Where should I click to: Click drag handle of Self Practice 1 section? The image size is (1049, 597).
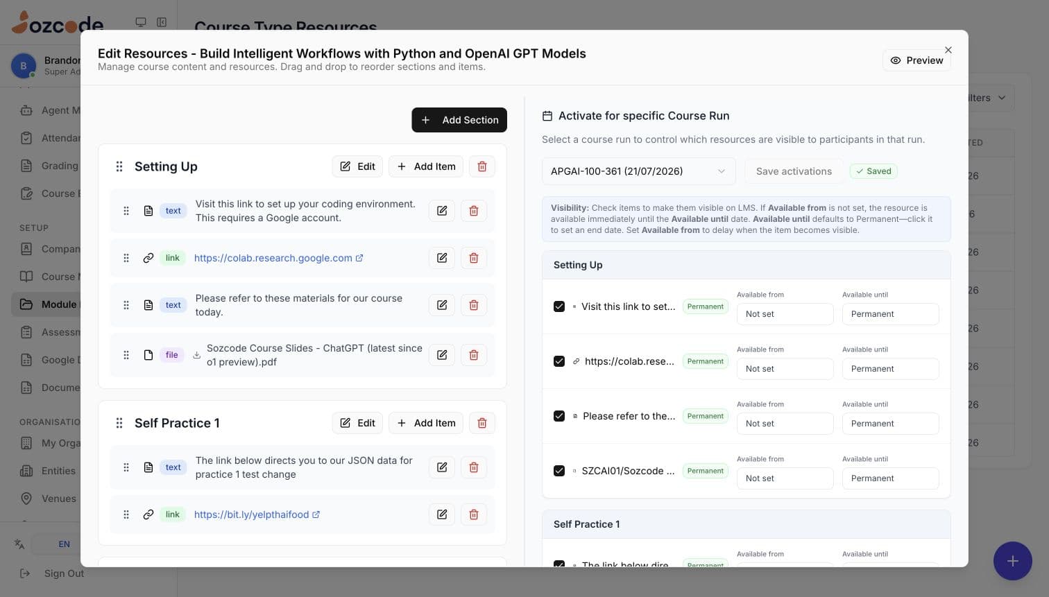[119, 423]
